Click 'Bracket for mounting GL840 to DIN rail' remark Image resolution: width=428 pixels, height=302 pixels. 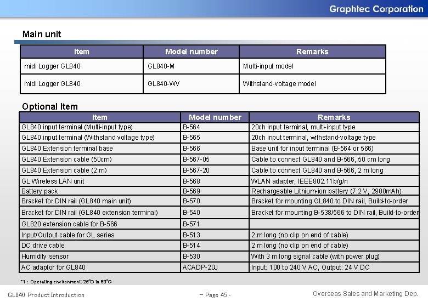pos(329,201)
